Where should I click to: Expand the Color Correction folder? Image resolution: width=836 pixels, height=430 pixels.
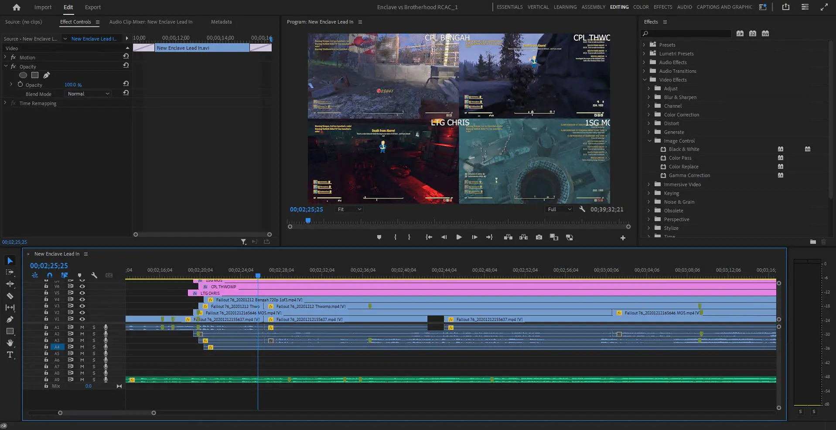[x=649, y=114]
